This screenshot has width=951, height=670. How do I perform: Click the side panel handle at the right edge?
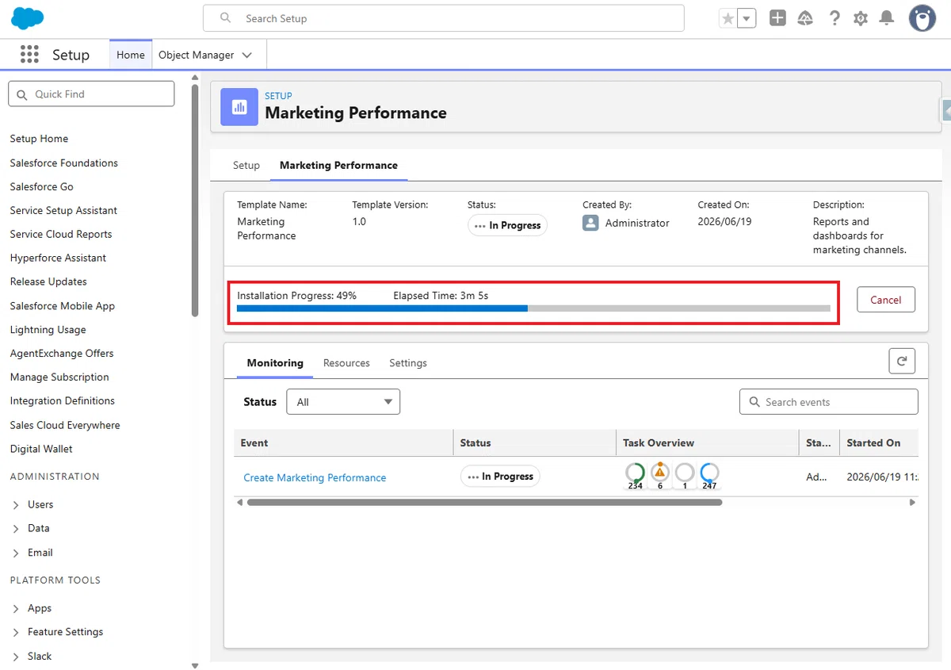[945, 110]
